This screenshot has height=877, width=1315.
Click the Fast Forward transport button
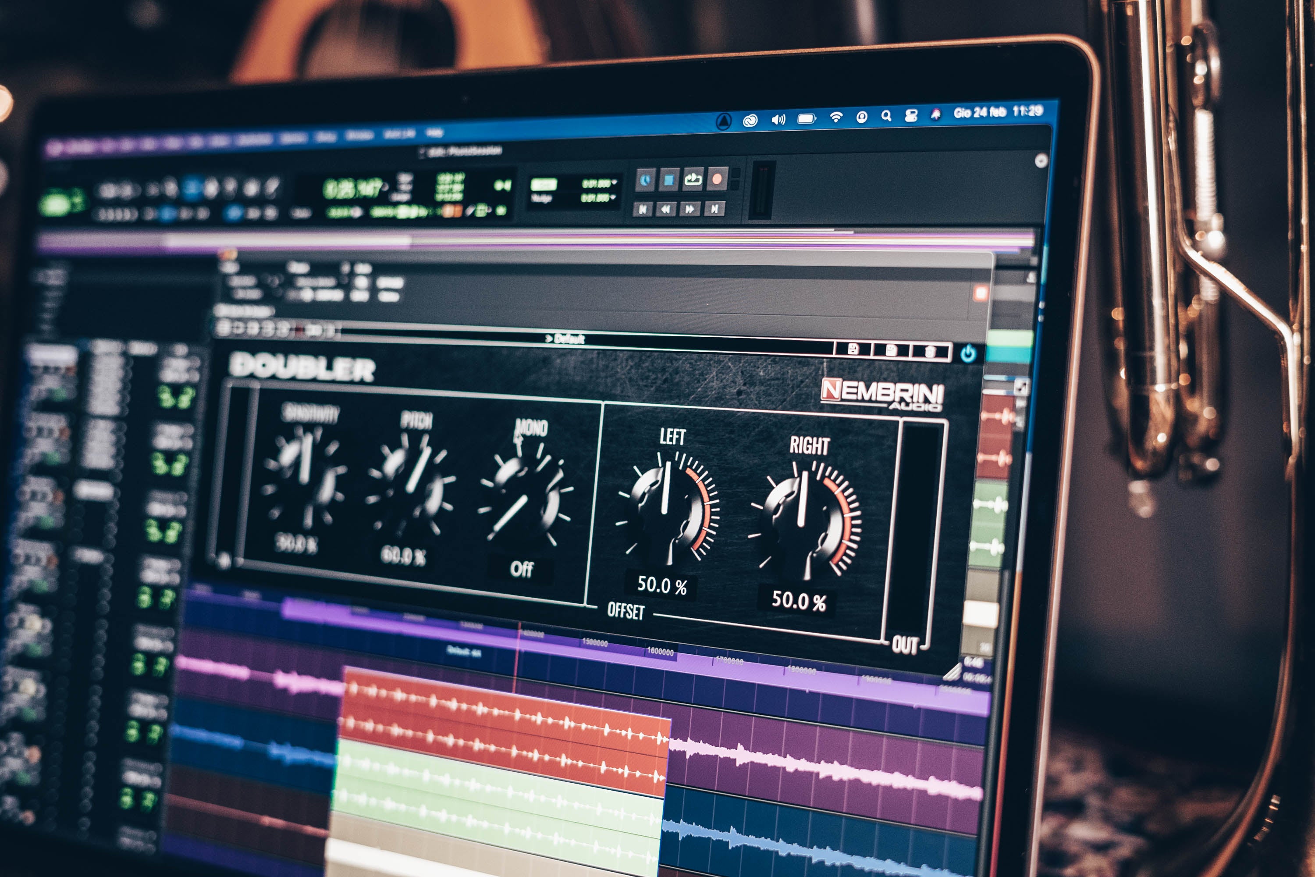(x=689, y=209)
